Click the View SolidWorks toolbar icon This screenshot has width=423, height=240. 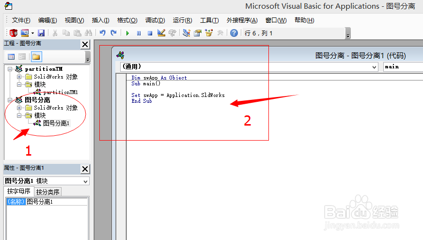(13, 33)
